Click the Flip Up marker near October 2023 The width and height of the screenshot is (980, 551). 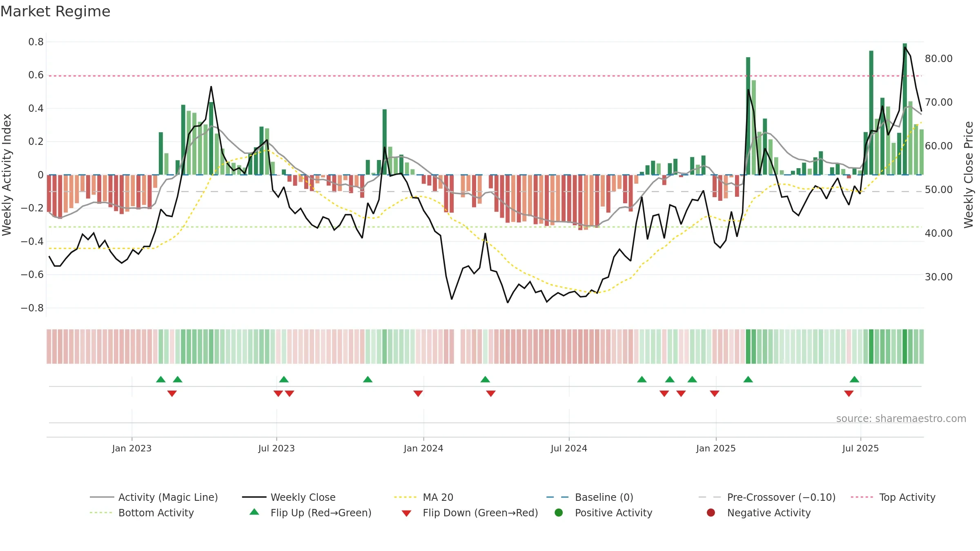click(367, 379)
